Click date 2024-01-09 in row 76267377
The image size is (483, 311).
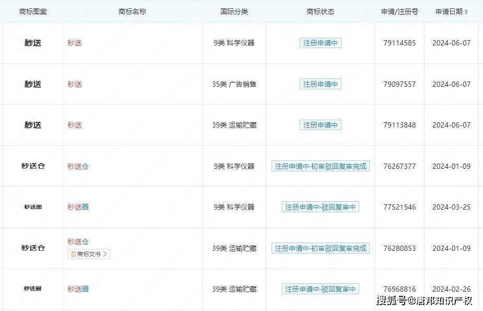[451, 166]
